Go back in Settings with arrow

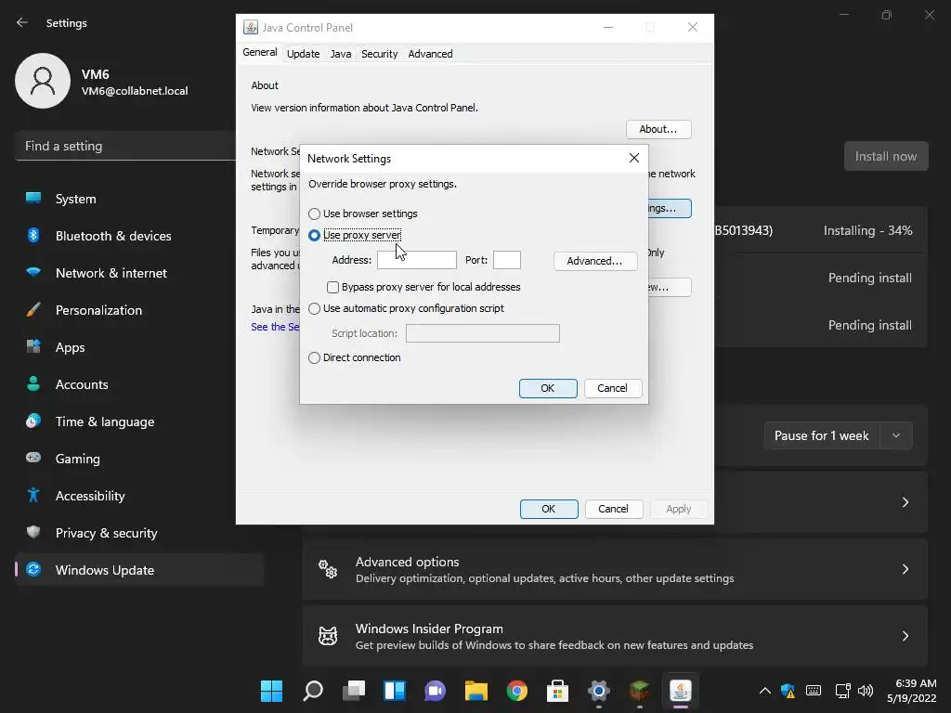tap(22, 22)
